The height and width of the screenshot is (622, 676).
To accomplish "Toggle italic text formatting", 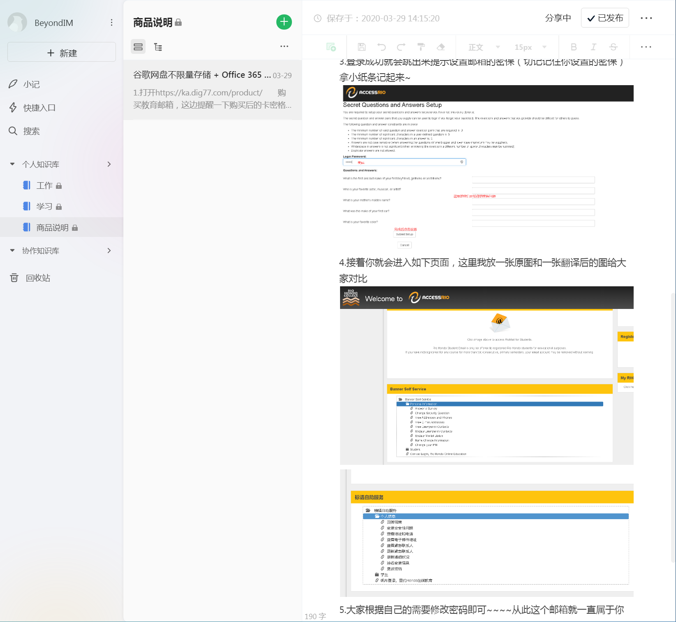I will [593, 47].
